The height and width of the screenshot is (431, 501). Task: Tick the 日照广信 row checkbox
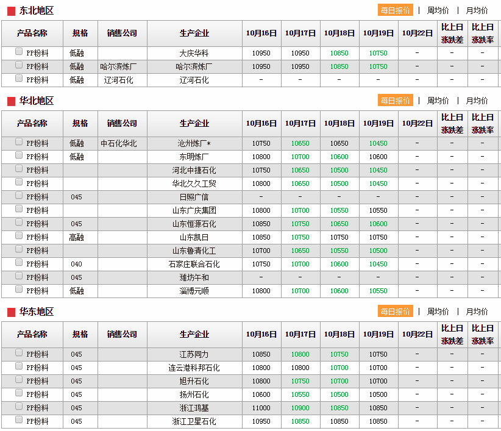coord(19,195)
